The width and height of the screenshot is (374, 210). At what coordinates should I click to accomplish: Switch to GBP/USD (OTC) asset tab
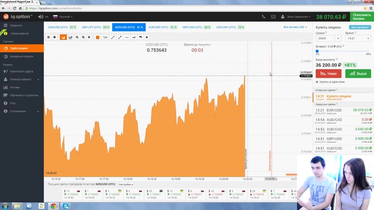(x=196, y=27)
